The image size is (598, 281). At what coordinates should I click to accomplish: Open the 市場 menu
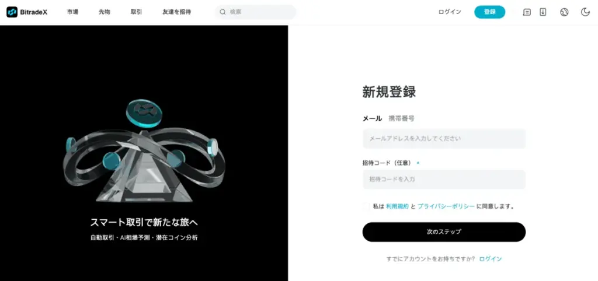(x=72, y=12)
